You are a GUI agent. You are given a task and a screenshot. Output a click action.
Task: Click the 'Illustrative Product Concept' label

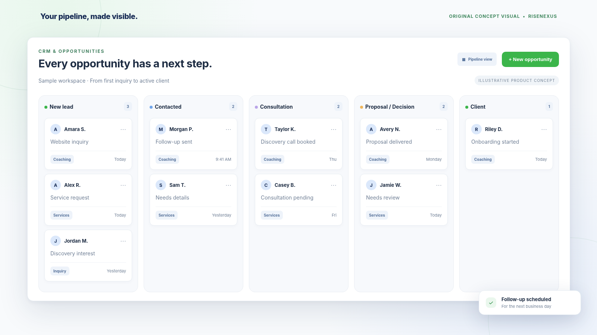pos(517,80)
